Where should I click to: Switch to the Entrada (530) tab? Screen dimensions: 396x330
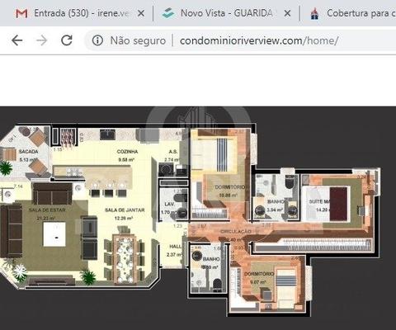click(80, 13)
